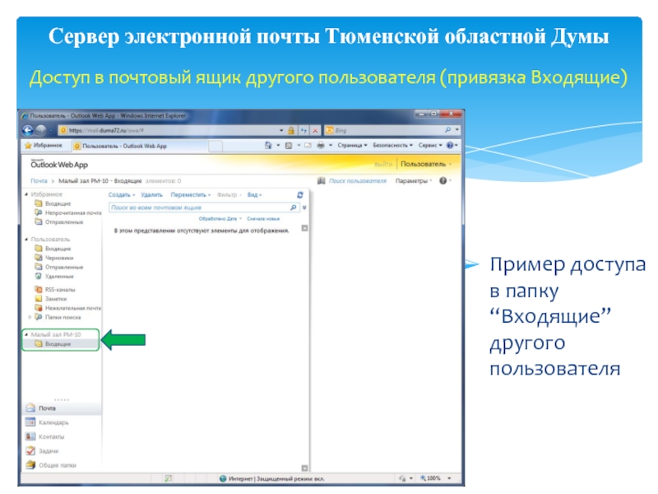Open Отправленные under Избранное
The height and width of the screenshot is (494, 658).
(59, 221)
